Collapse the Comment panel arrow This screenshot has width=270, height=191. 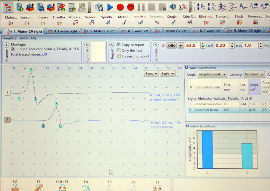point(87,45)
